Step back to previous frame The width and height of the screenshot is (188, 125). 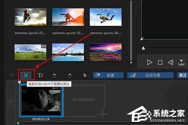point(171,62)
